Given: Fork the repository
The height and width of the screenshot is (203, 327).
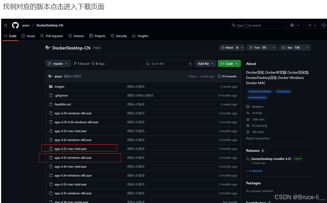Looking at the screenshot, I should (258, 47).
